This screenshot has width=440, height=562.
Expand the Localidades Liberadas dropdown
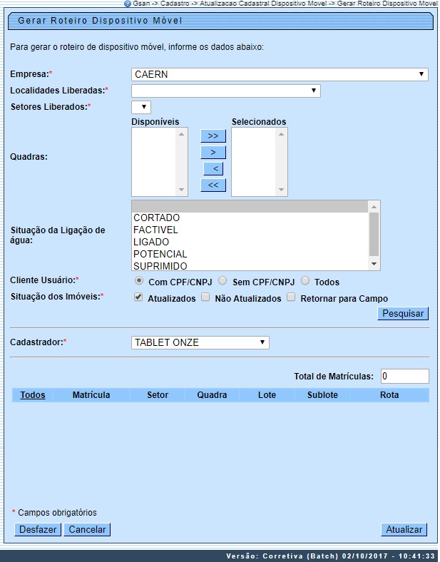pyautogui.click(x=225, y=91)
